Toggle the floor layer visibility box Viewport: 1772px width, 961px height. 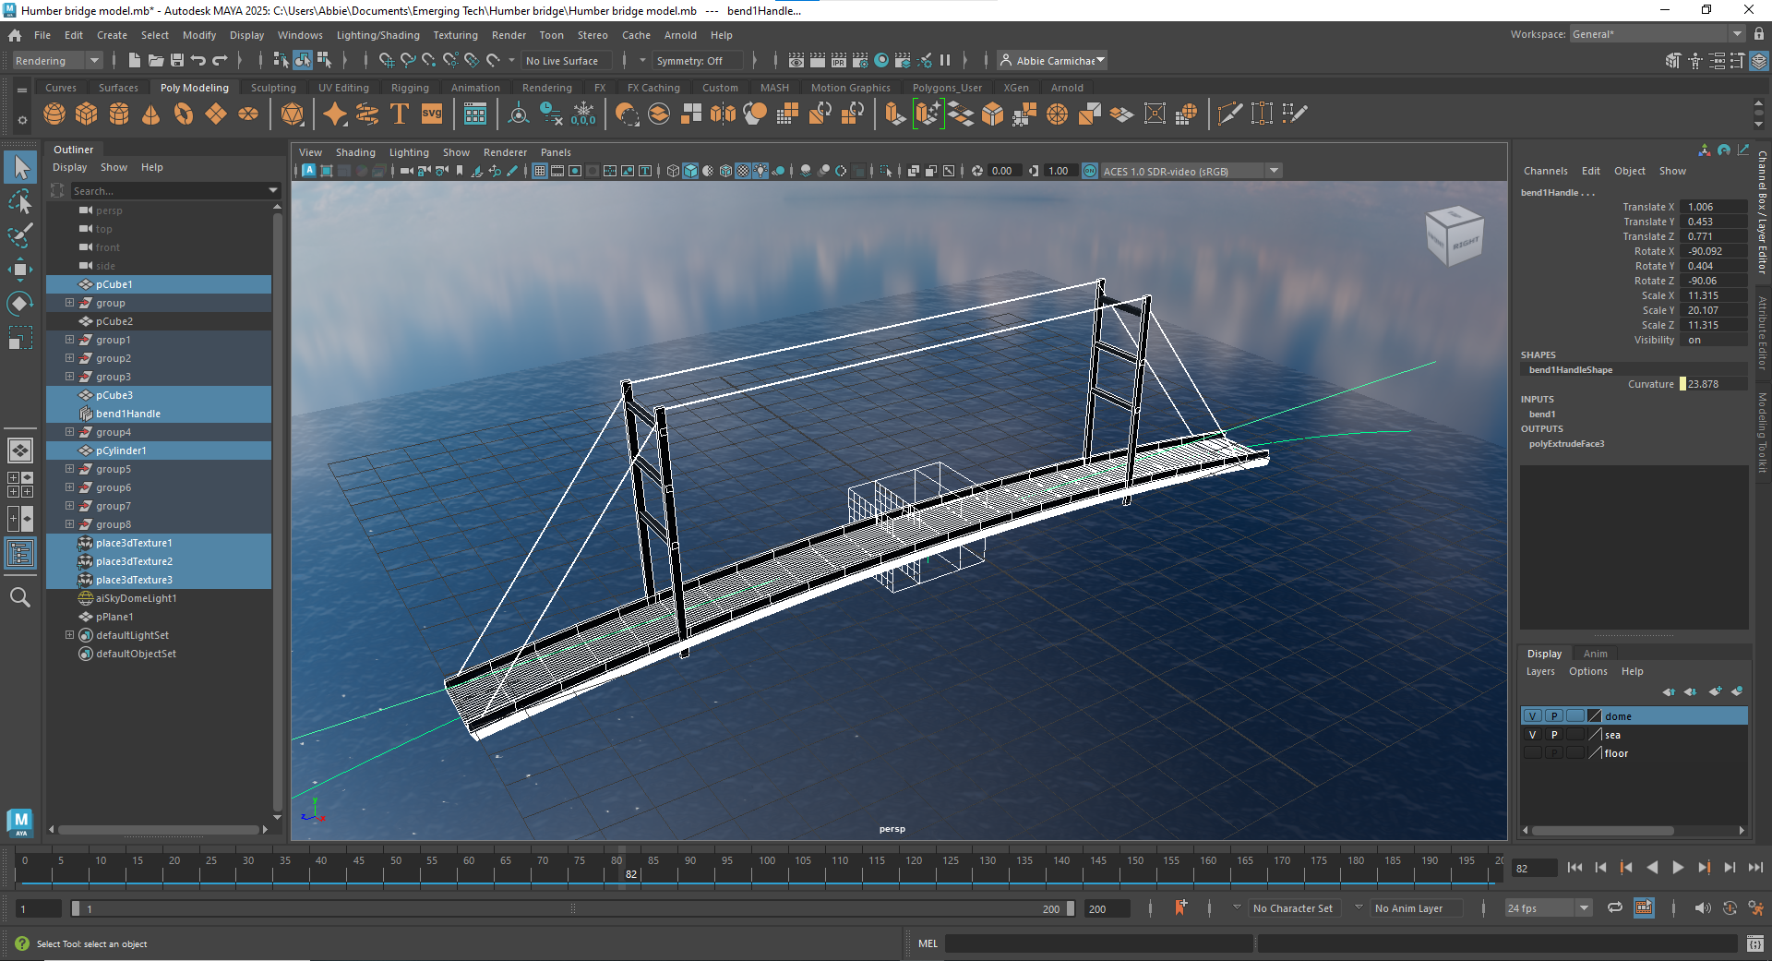click(1532, 753)
